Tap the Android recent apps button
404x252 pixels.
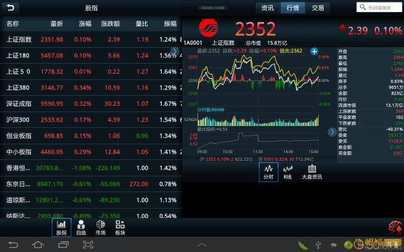point(63,244)
